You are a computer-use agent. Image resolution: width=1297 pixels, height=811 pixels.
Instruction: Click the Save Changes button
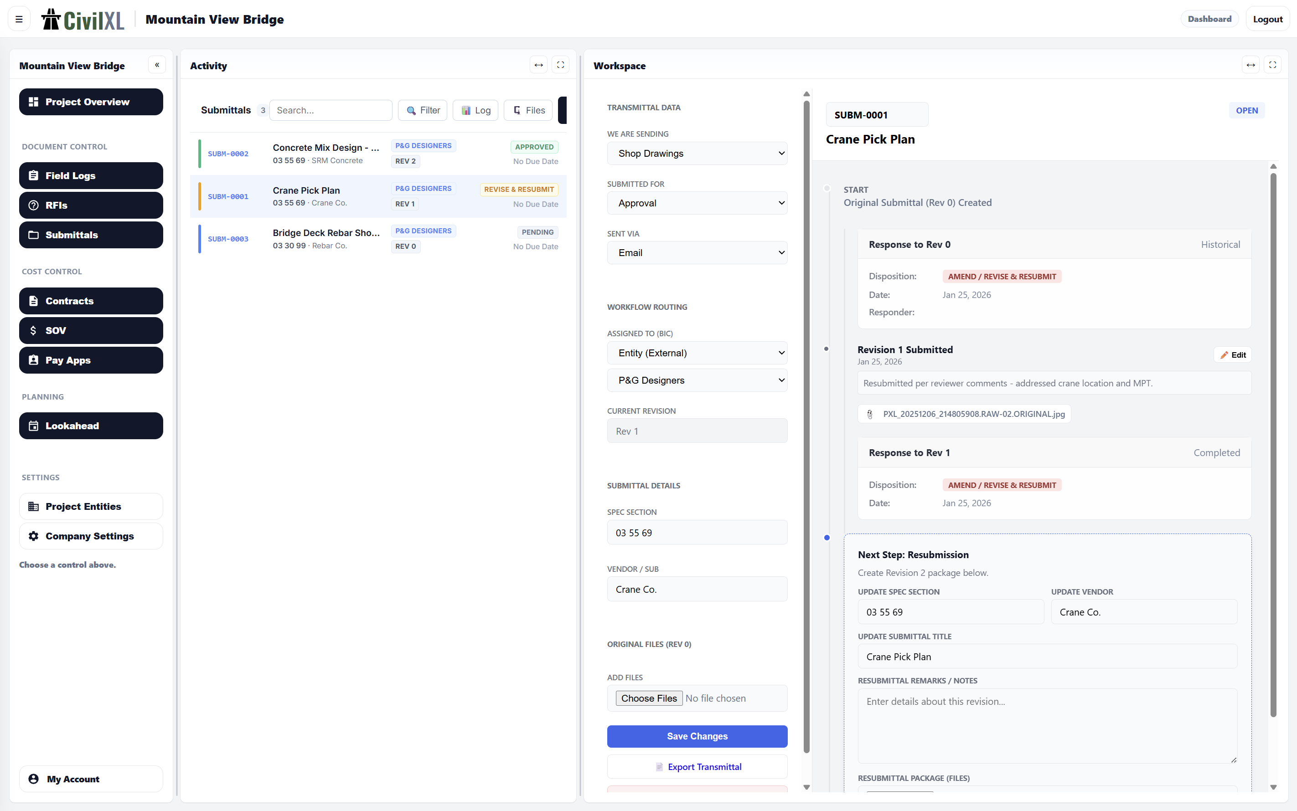697,736
